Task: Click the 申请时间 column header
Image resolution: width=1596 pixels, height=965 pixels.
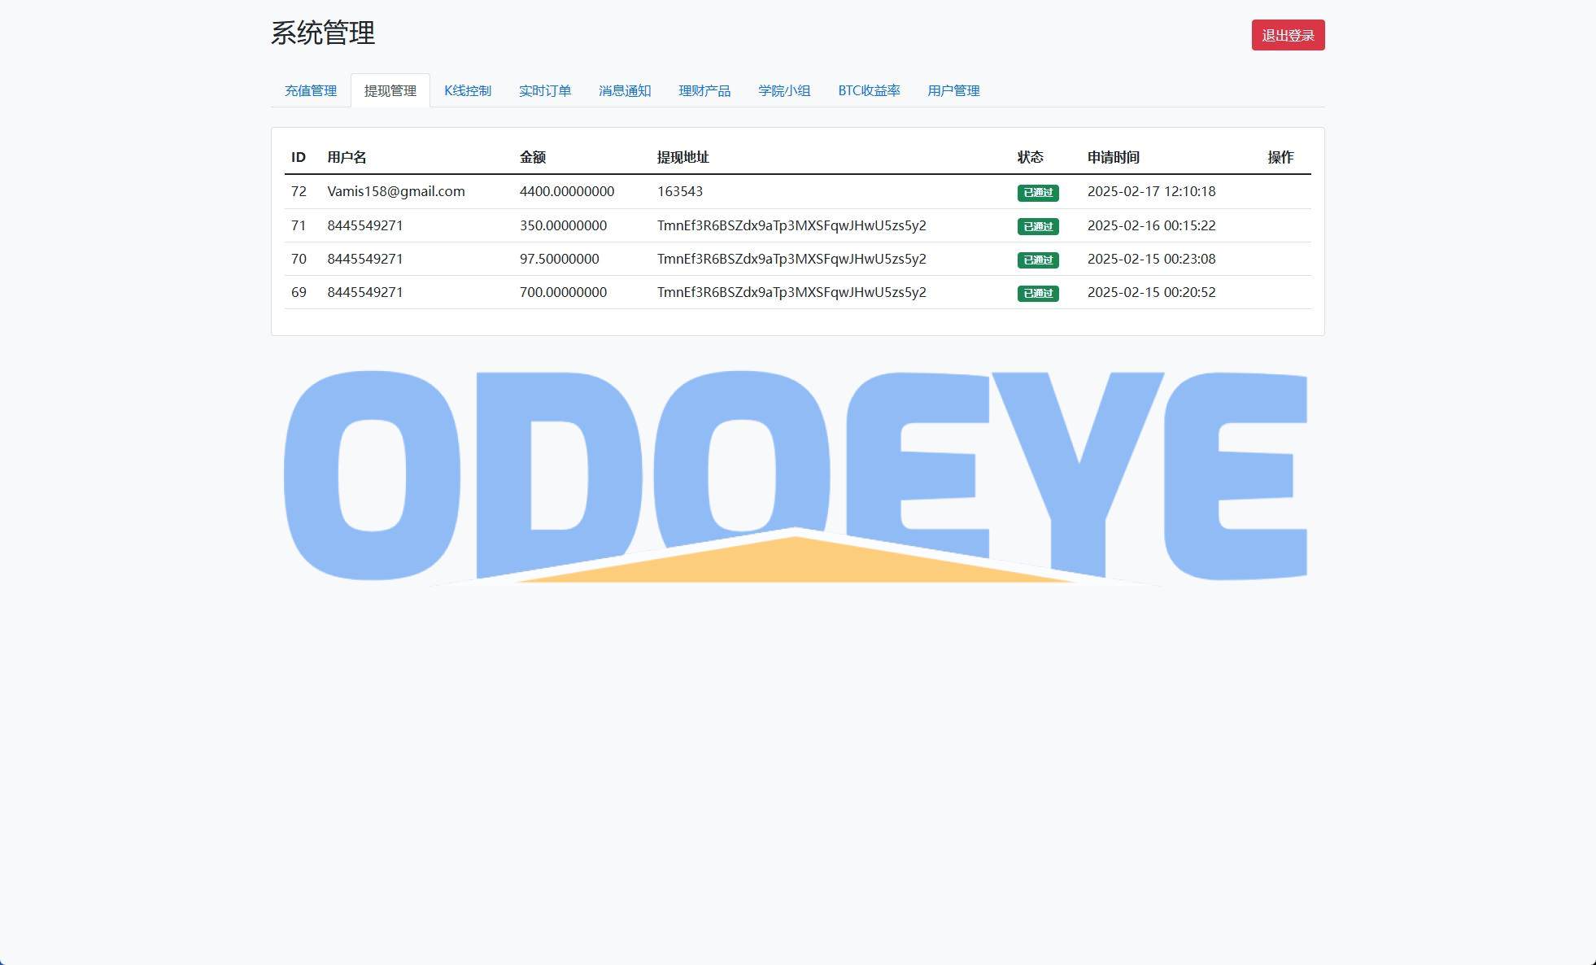Action: pyautogui.click(x=1112, y=157)
